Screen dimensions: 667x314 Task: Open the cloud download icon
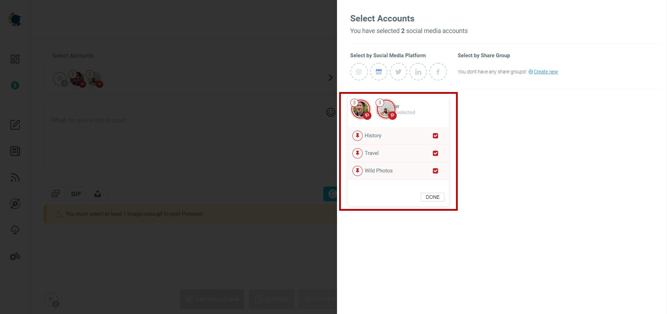coord(15,230)
